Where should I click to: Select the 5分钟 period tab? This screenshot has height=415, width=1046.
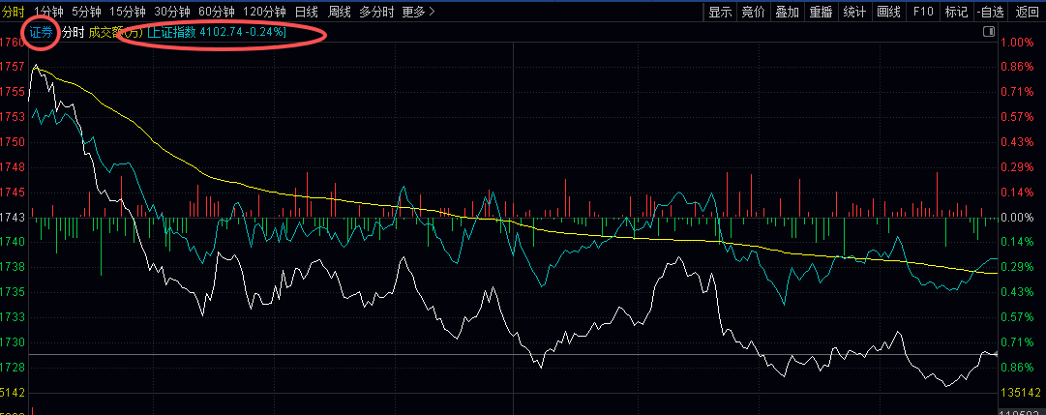pyautogui.click(x=85, y=12)
